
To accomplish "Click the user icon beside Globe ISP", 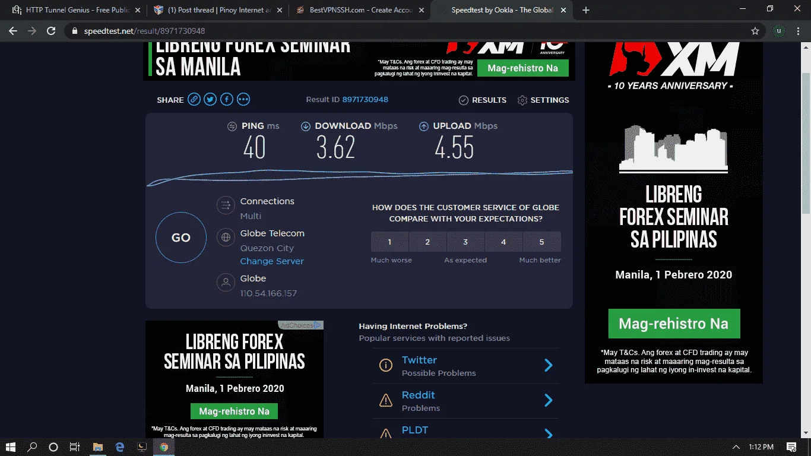I will (x=226, y=283).
